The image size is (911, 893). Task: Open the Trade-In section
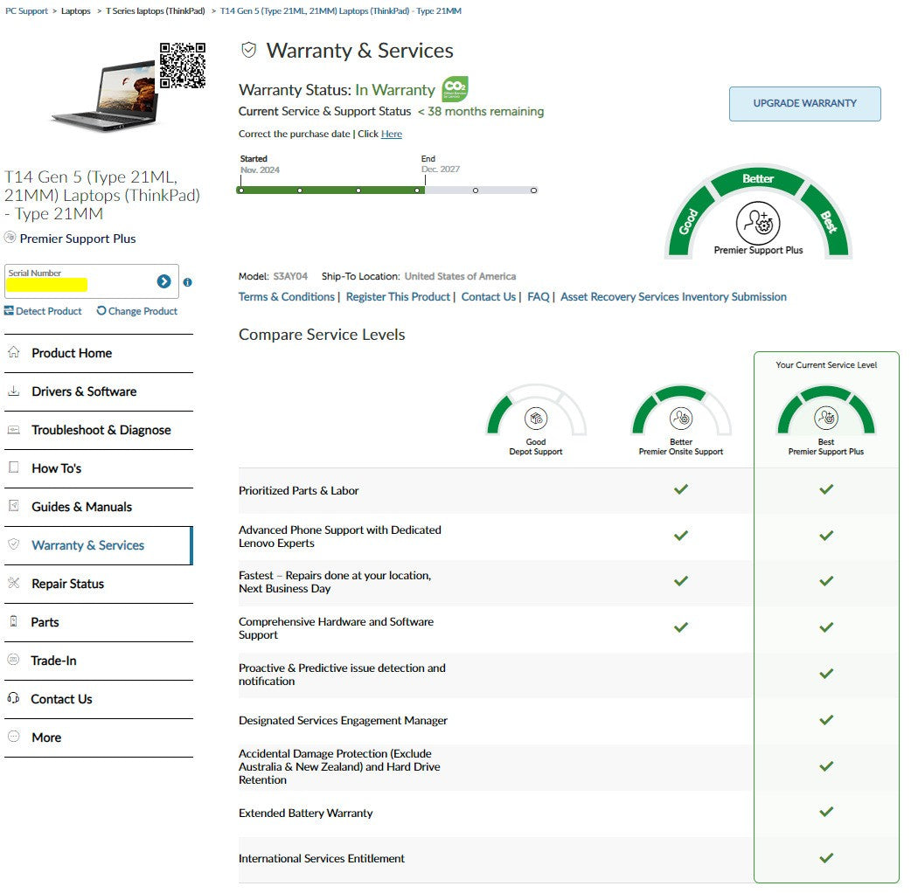point(99,661)
